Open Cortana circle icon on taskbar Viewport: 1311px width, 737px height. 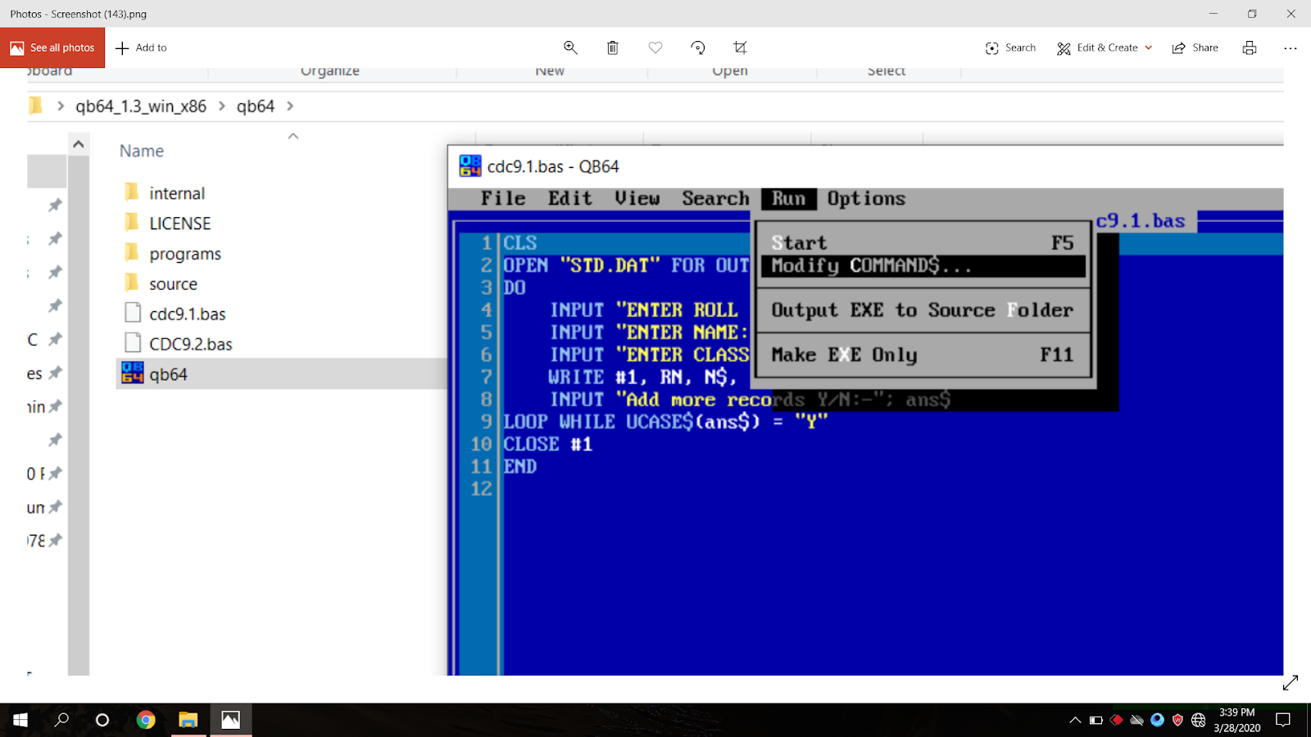(x=102, y=720)
